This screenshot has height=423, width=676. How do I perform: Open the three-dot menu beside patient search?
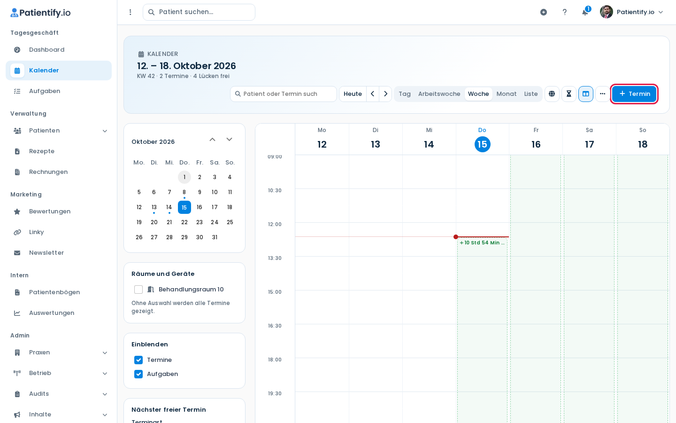[131, 12]
